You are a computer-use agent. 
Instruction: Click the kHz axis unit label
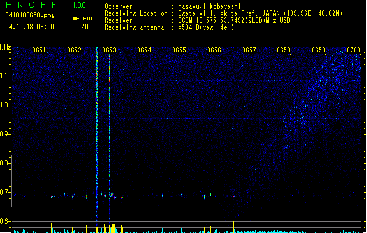point(5,47)
